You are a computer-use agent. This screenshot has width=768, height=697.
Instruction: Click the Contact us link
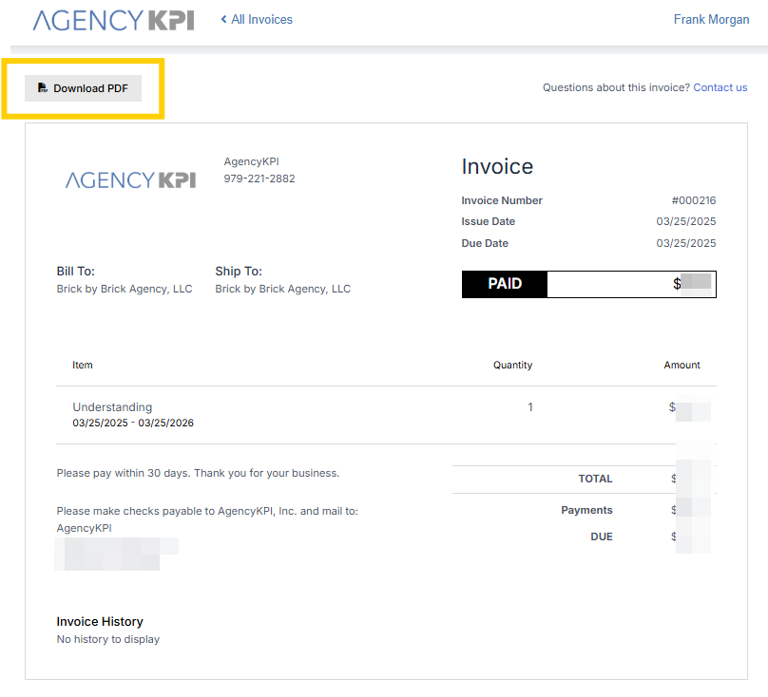(x=720, y=87)
